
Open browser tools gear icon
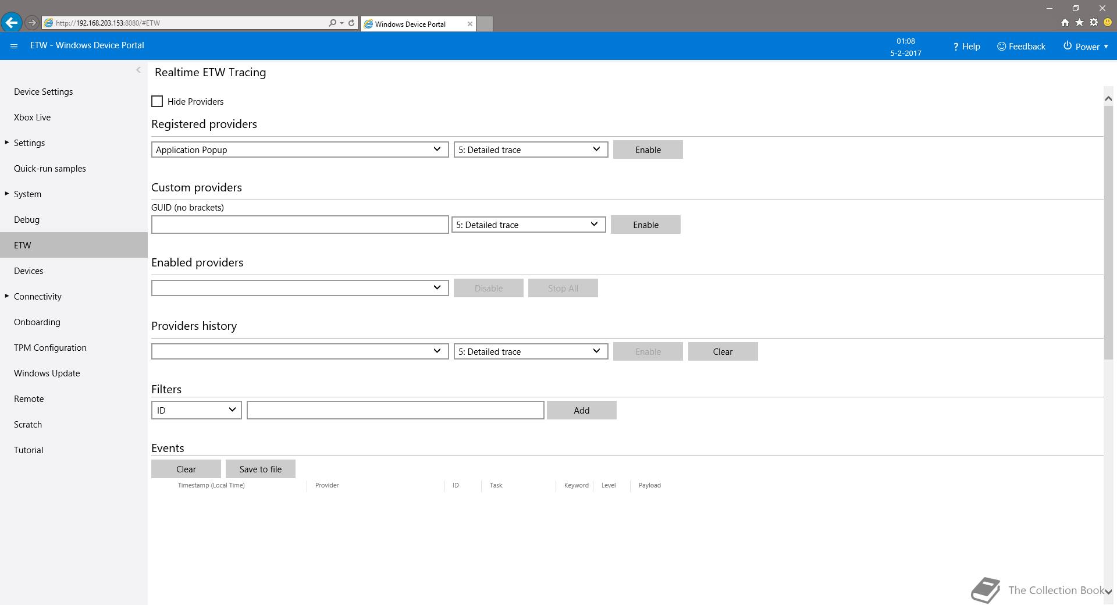1094,23
